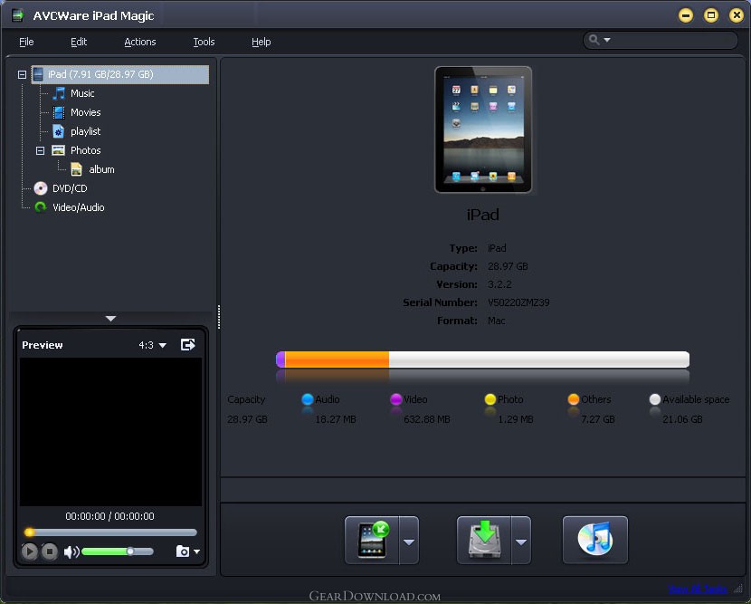This screenshot has height=604, width=751.
Task: Select the Music library item
Action: tap(82, 93)
